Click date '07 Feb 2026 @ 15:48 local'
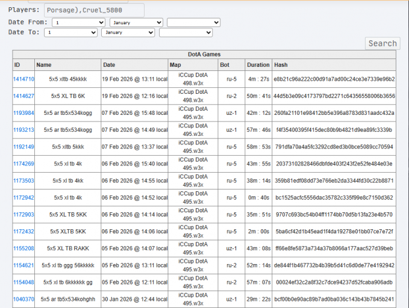 coord(134,113)
